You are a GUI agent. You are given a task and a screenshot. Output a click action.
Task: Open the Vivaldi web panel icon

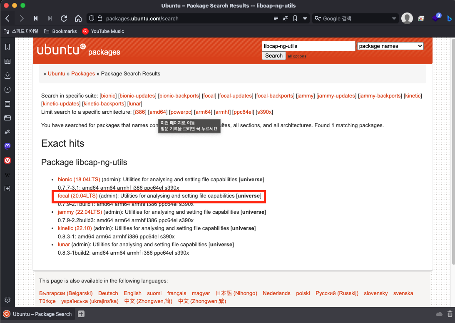7,160
